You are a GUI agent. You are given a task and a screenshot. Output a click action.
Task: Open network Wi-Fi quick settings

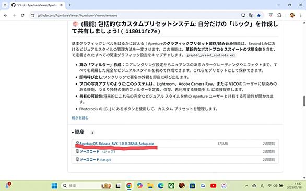(269, 186)
